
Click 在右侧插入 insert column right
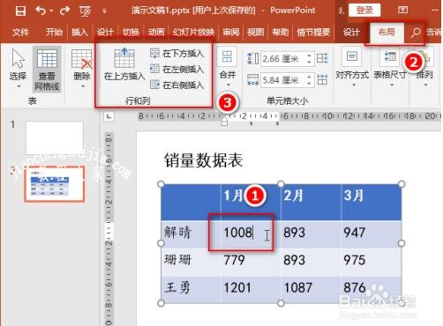(x=176, y=85)
